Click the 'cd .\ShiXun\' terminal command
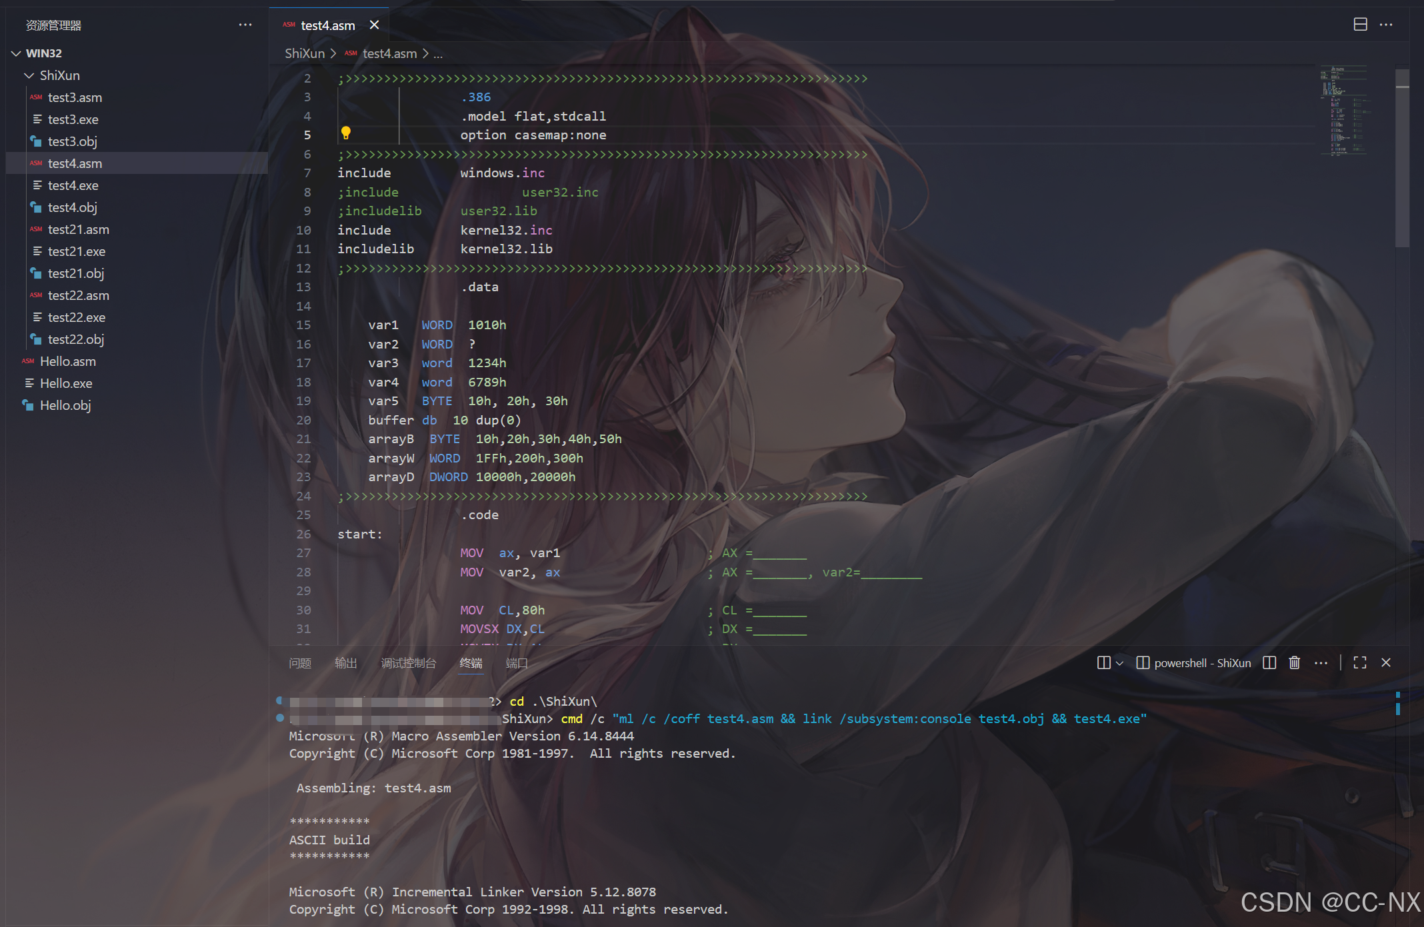The width and height of the screenshot is (1424, 927). click(x=553, y=702)
